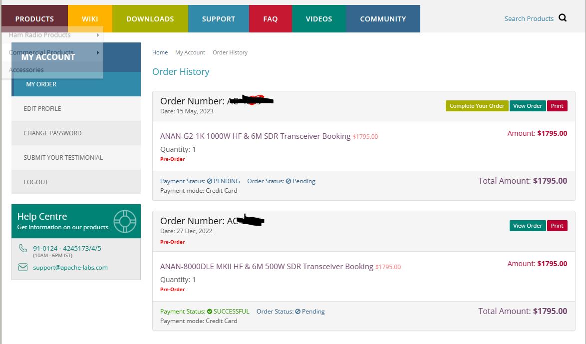586x344 pixels.
Task: Open SUBMIT YOUR TESTIMONIAL
Action: [76, 157]
